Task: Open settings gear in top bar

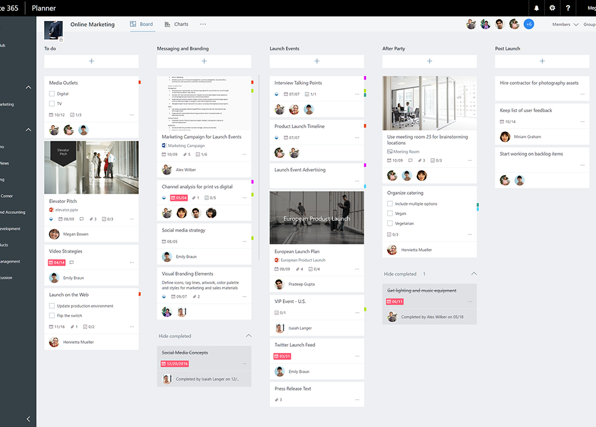Action: (x=552, y=8)
